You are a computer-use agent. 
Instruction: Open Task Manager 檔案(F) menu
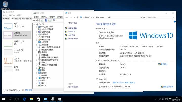[5, 15]
